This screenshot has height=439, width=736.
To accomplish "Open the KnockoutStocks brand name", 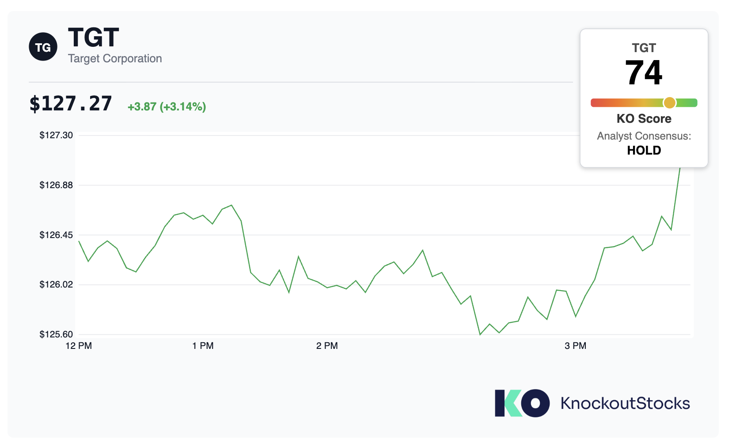I will click(x=625, y=403).
